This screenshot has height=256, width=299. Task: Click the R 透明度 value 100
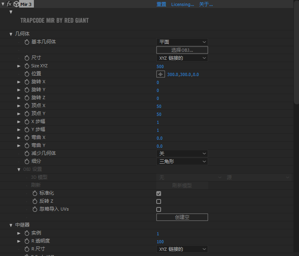[160, 242]
